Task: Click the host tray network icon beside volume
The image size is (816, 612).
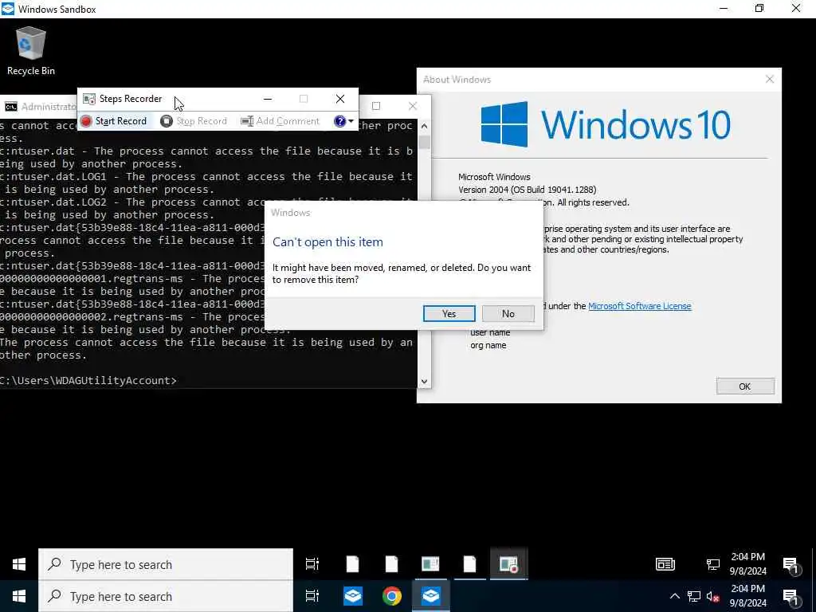Action: (694, 596)
